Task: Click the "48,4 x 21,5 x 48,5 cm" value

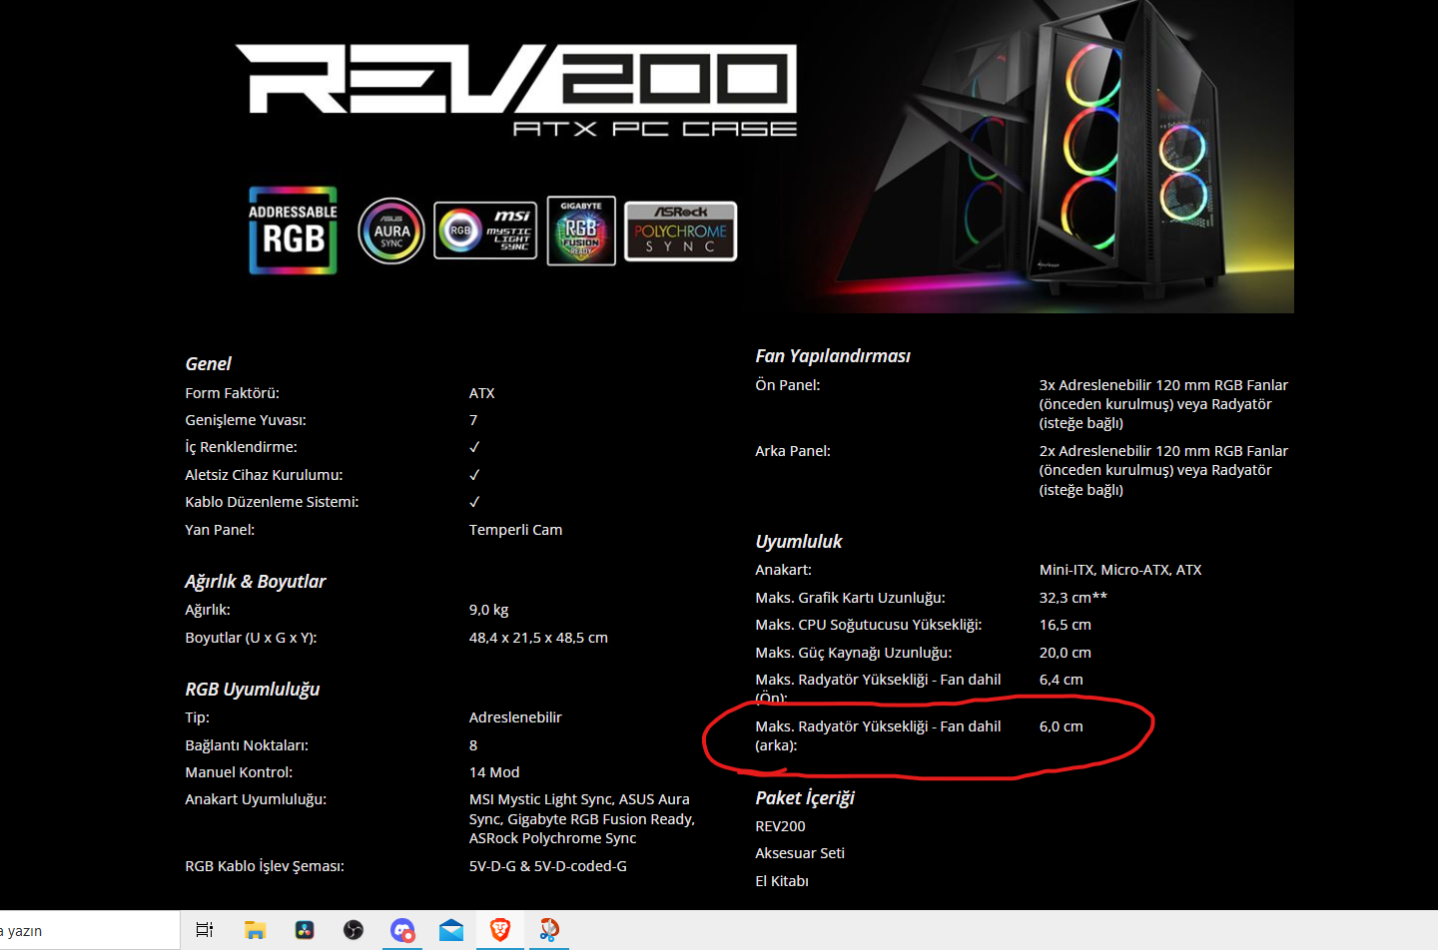Action: tap(538, 638)
